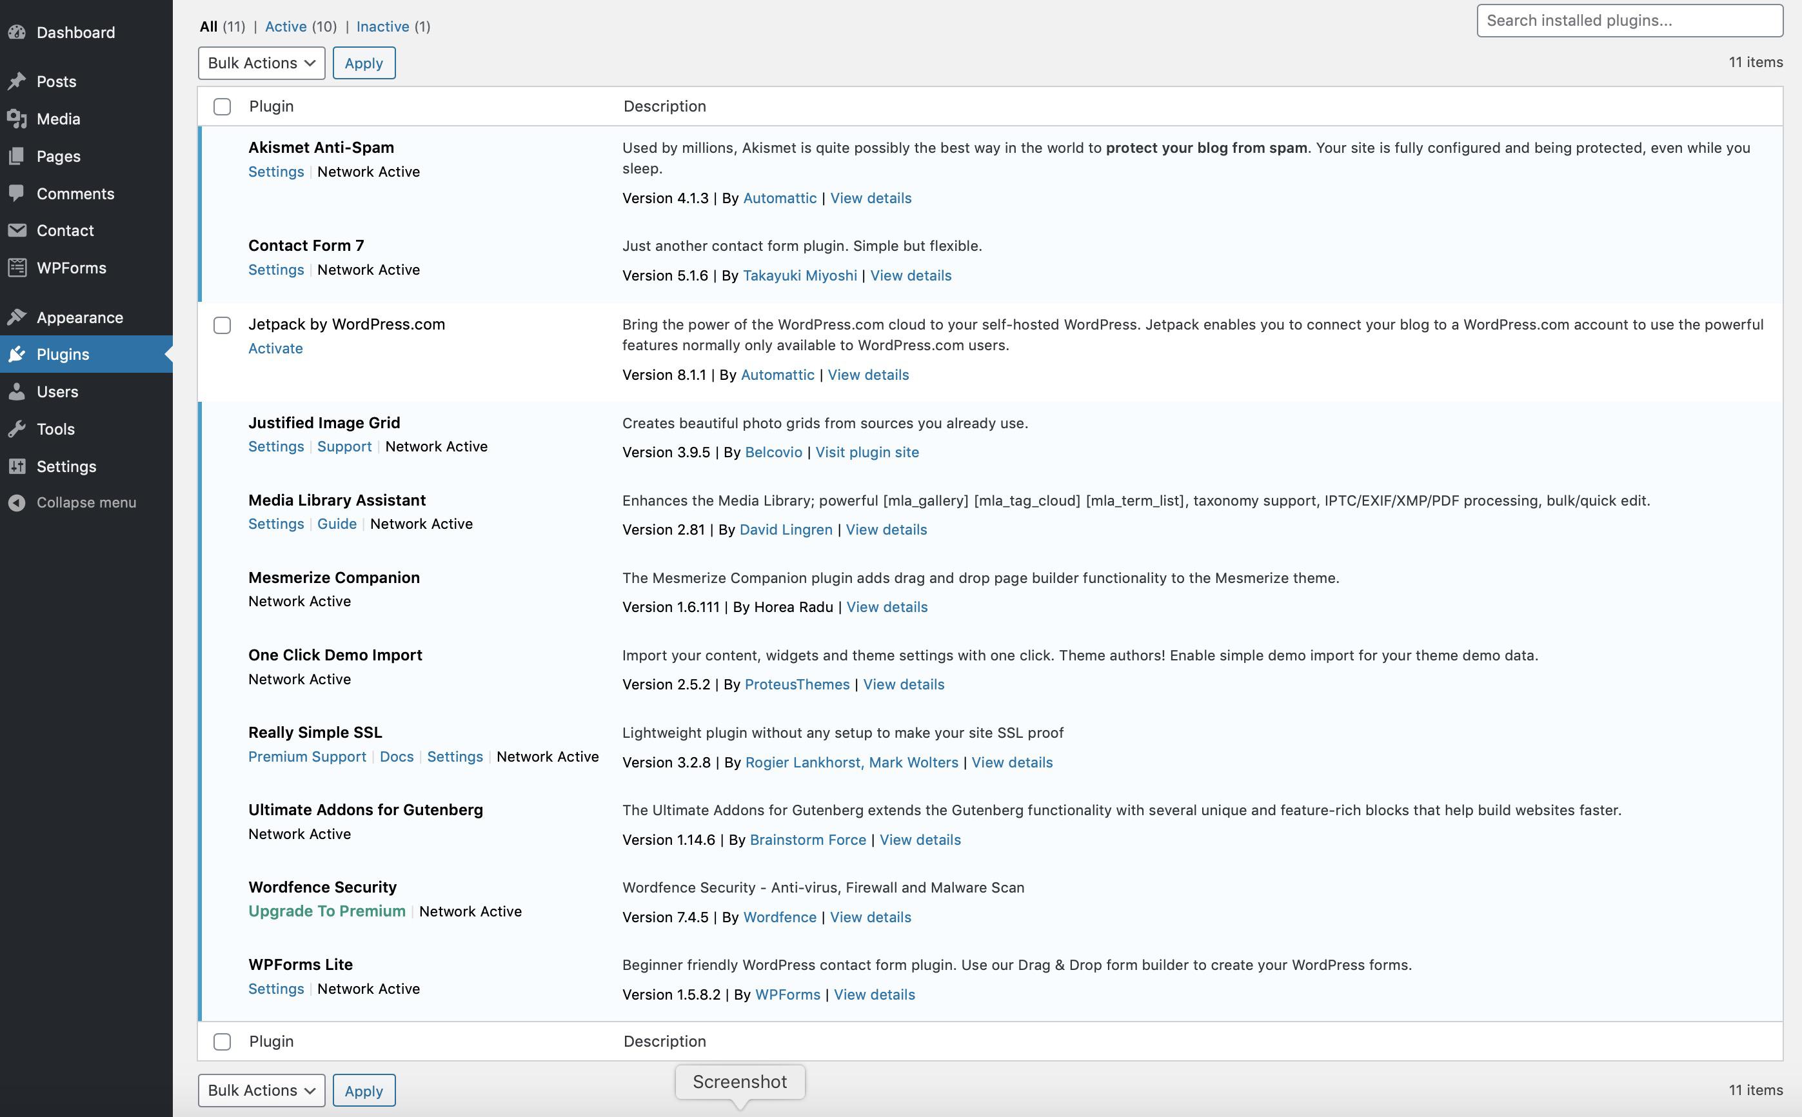This screenshot has height=1117, width=1802.
Task: Click the Appearance paintbrush icon
Action: point(17,318)
